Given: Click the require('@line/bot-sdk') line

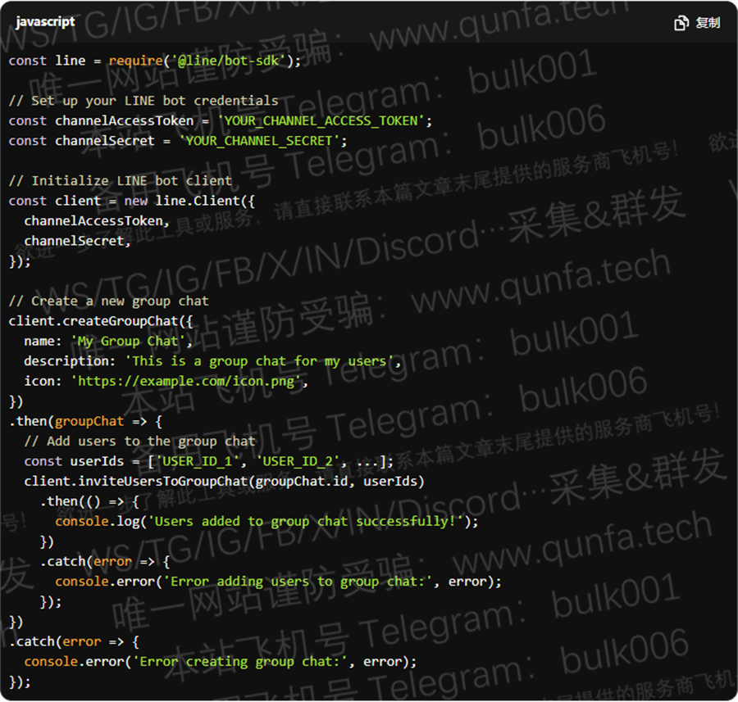Looking at the screenshot, I should (x=154, y=61).
